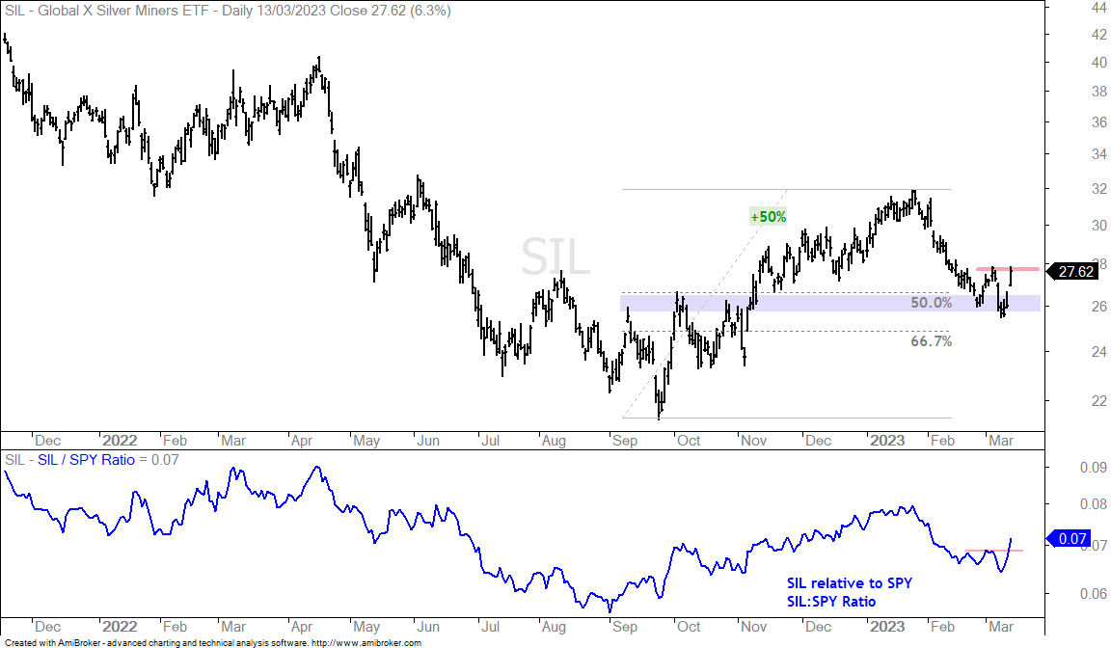Click the SIL relative to SPY annotation

pyautogui.click(x=849, y=582)
